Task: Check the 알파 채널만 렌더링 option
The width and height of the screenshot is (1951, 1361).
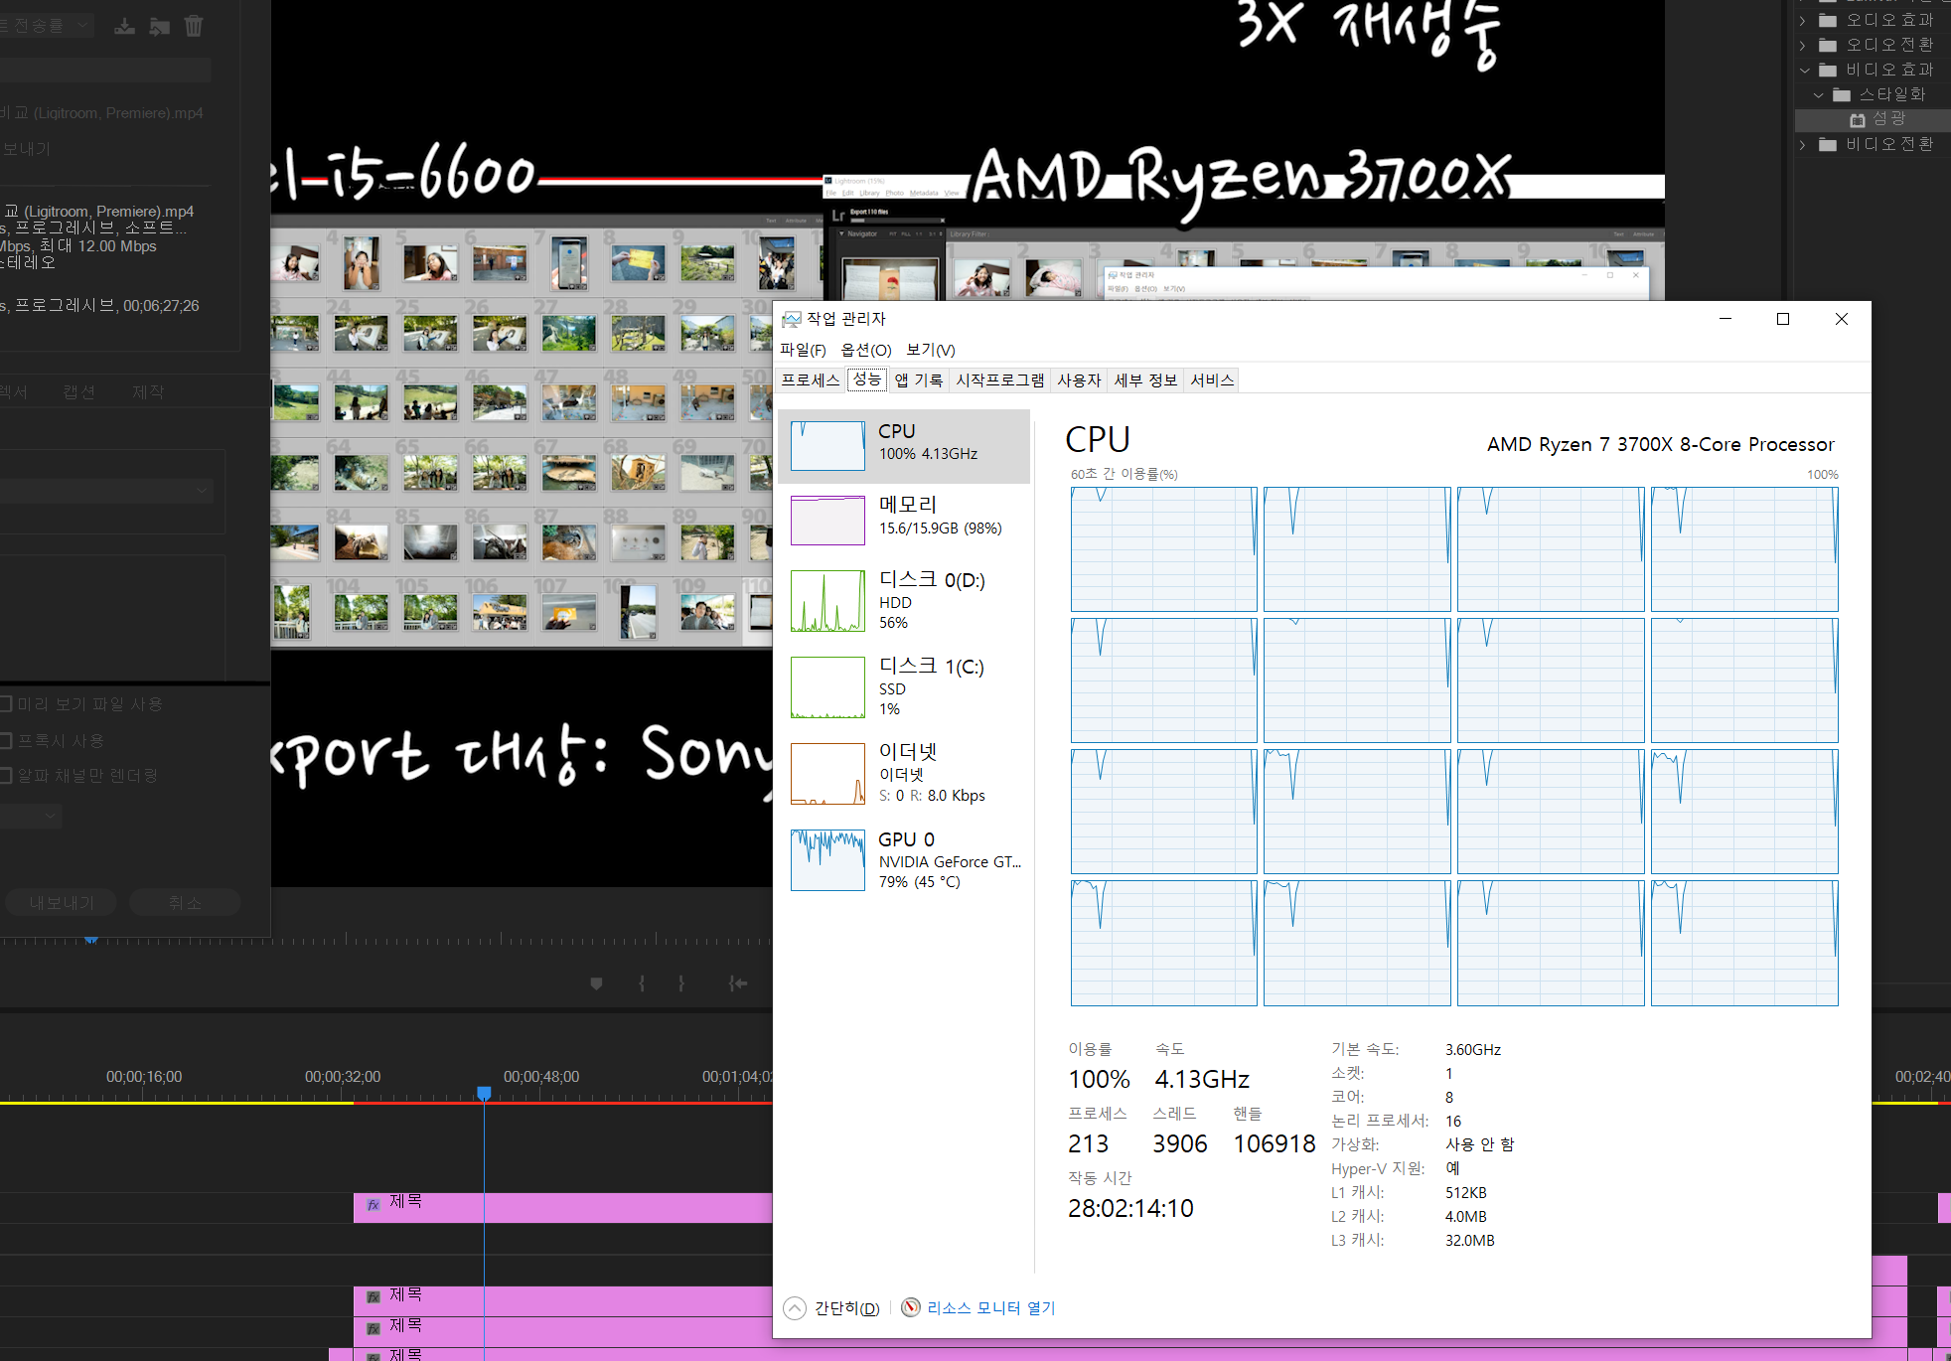Action: point(6,776)
